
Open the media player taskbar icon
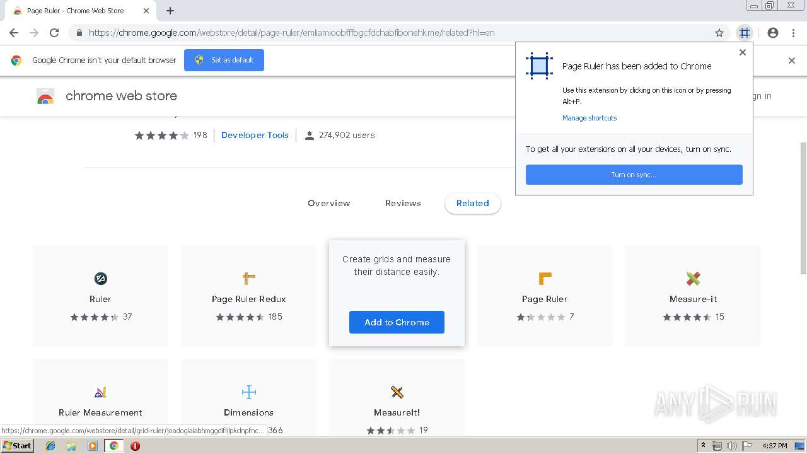[x=93, y=446]
